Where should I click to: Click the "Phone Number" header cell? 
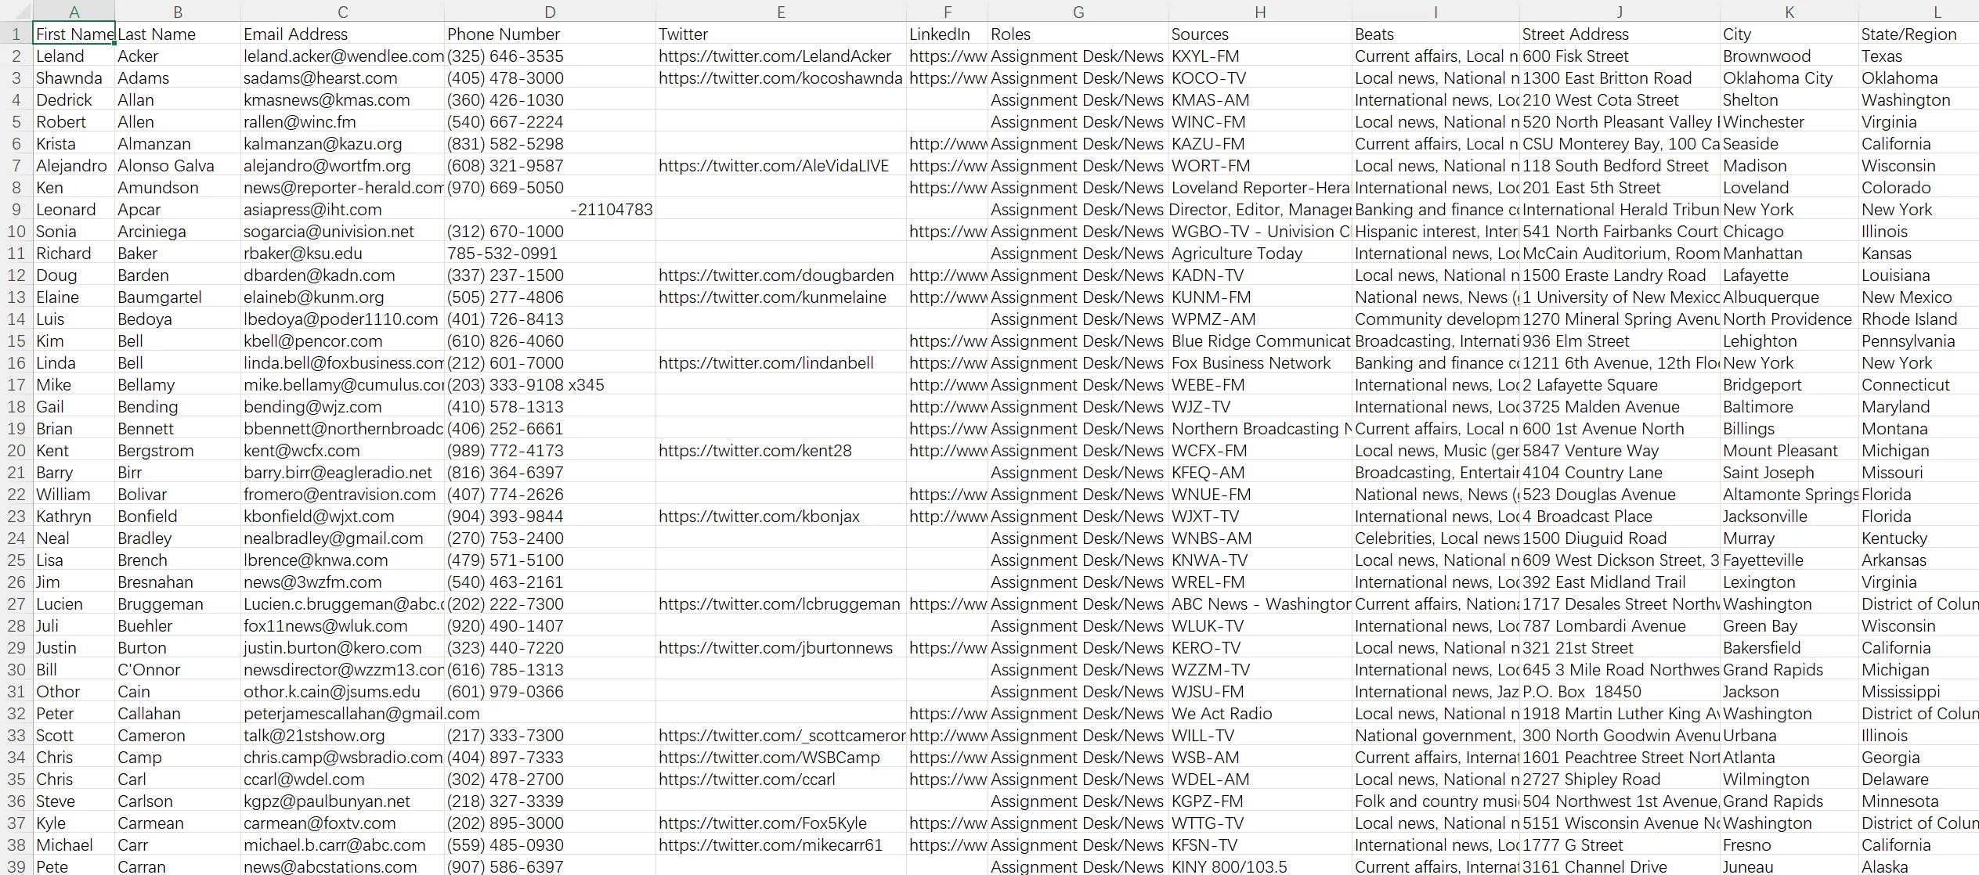[550, 34]
